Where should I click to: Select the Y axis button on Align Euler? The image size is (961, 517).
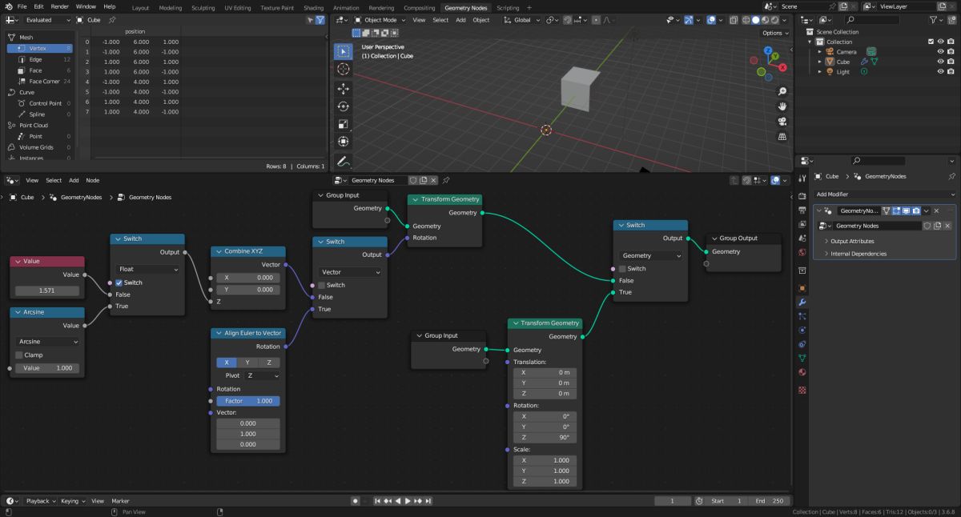pos(247,363)
